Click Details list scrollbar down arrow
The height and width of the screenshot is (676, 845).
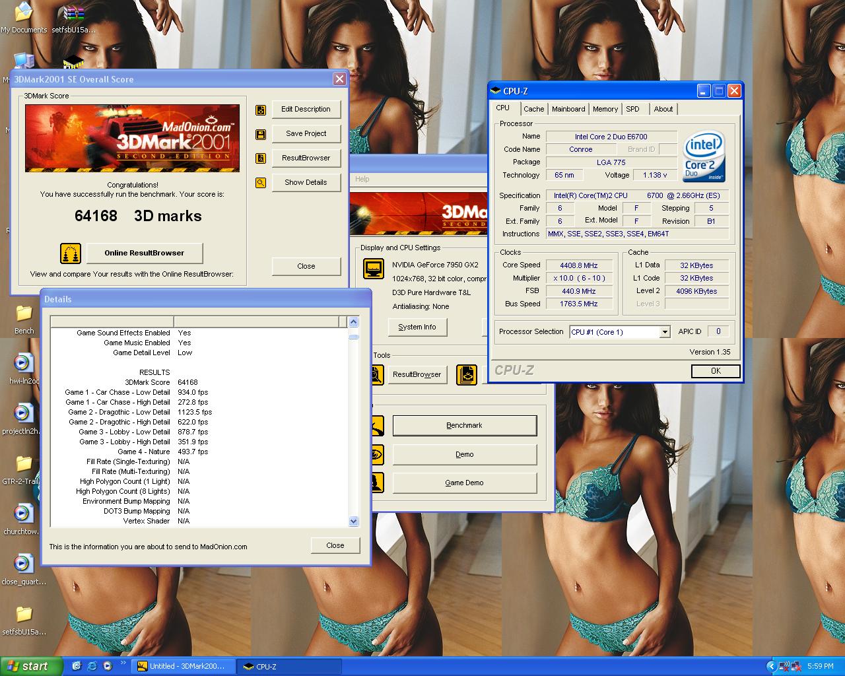353,521
